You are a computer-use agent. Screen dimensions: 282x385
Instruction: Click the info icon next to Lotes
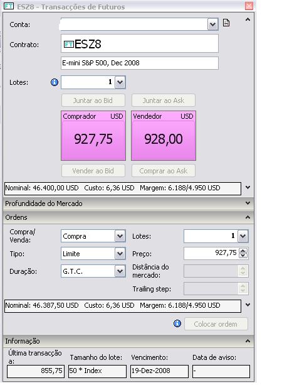(x=55, y=82)
